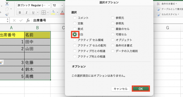Click formula bar text 出席番号
This screenshot has width=183, height=97.
40,20
